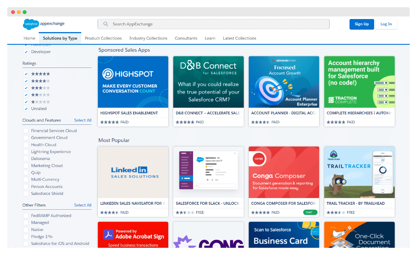This screenshot has width=417, height=255.
Task: Enable the Financial Services Cloud filter
Action: [26, 131]
